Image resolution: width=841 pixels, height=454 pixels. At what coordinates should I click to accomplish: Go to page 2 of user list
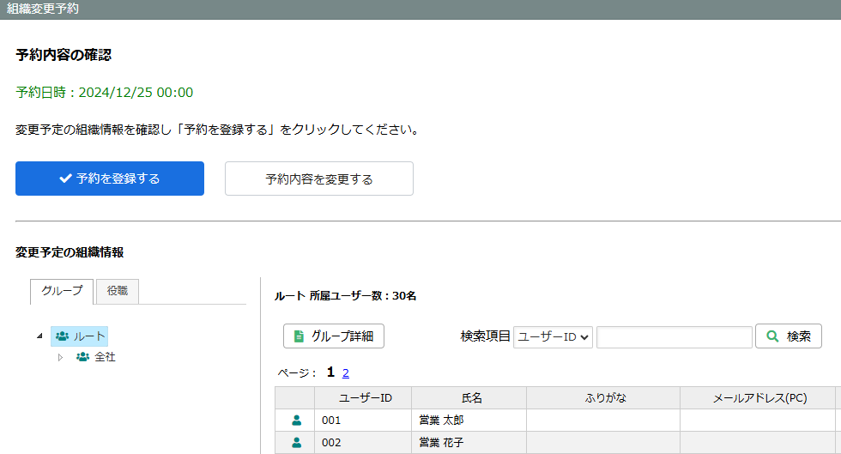tap(346, 373)
